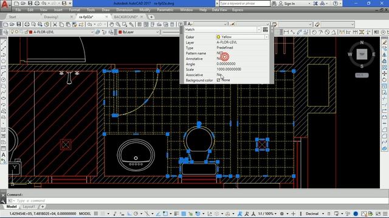Click the new drawing plus tab button
389x218 pixels.
pyautogui.click(x=151, y=17)
